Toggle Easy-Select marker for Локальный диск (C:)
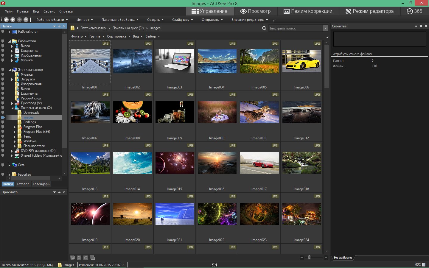Image resolution: width=429 pixels, height=268 pixels. 3,108
